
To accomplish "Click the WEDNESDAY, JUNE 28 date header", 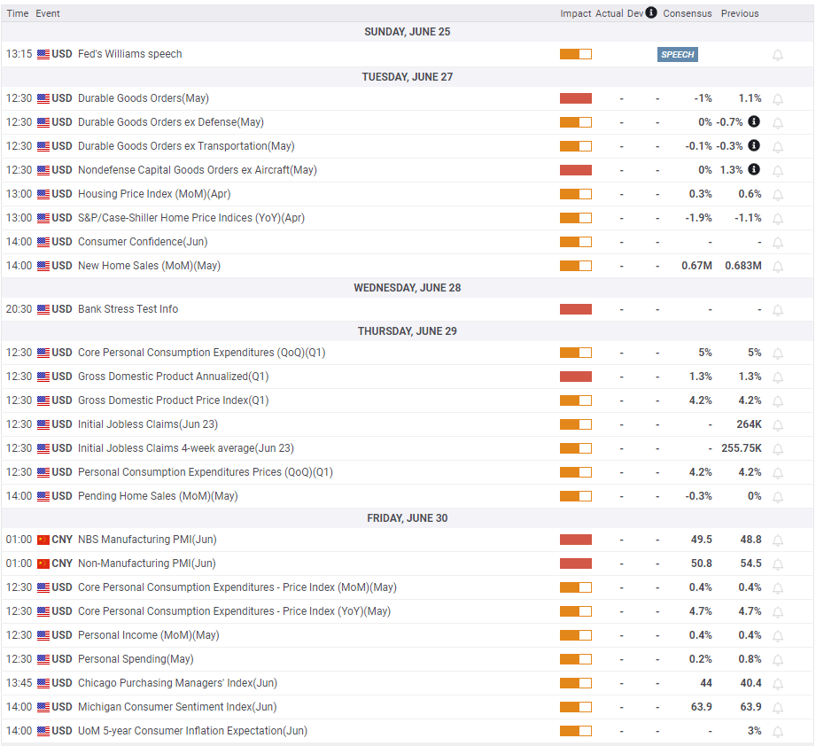I will pyautogui.click(x=407, y=288).
